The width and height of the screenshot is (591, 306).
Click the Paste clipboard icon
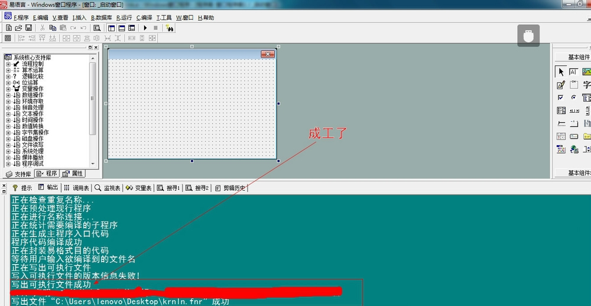63,28
